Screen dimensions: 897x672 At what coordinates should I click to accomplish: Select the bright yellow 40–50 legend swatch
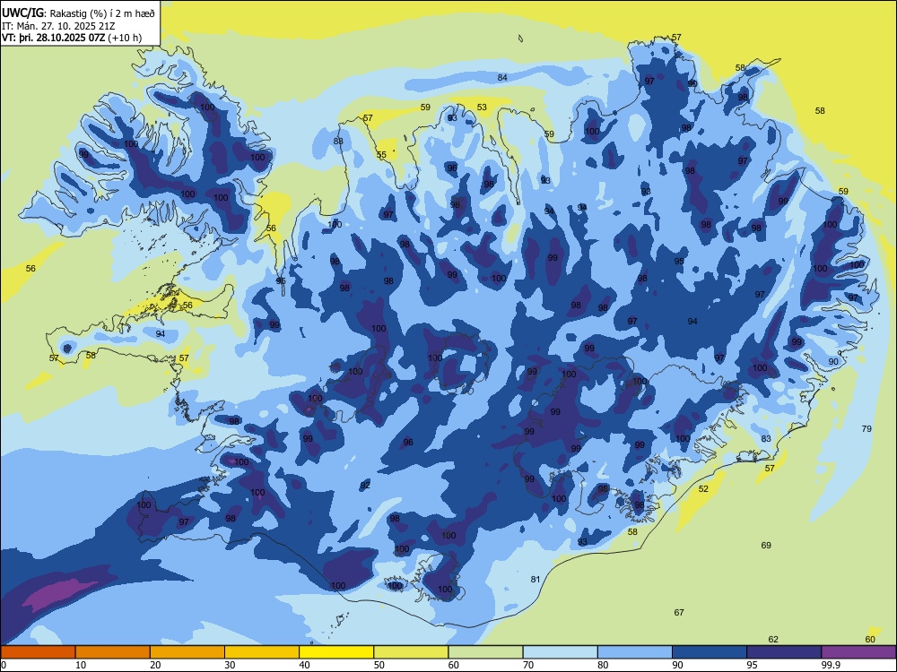(336, 652)
